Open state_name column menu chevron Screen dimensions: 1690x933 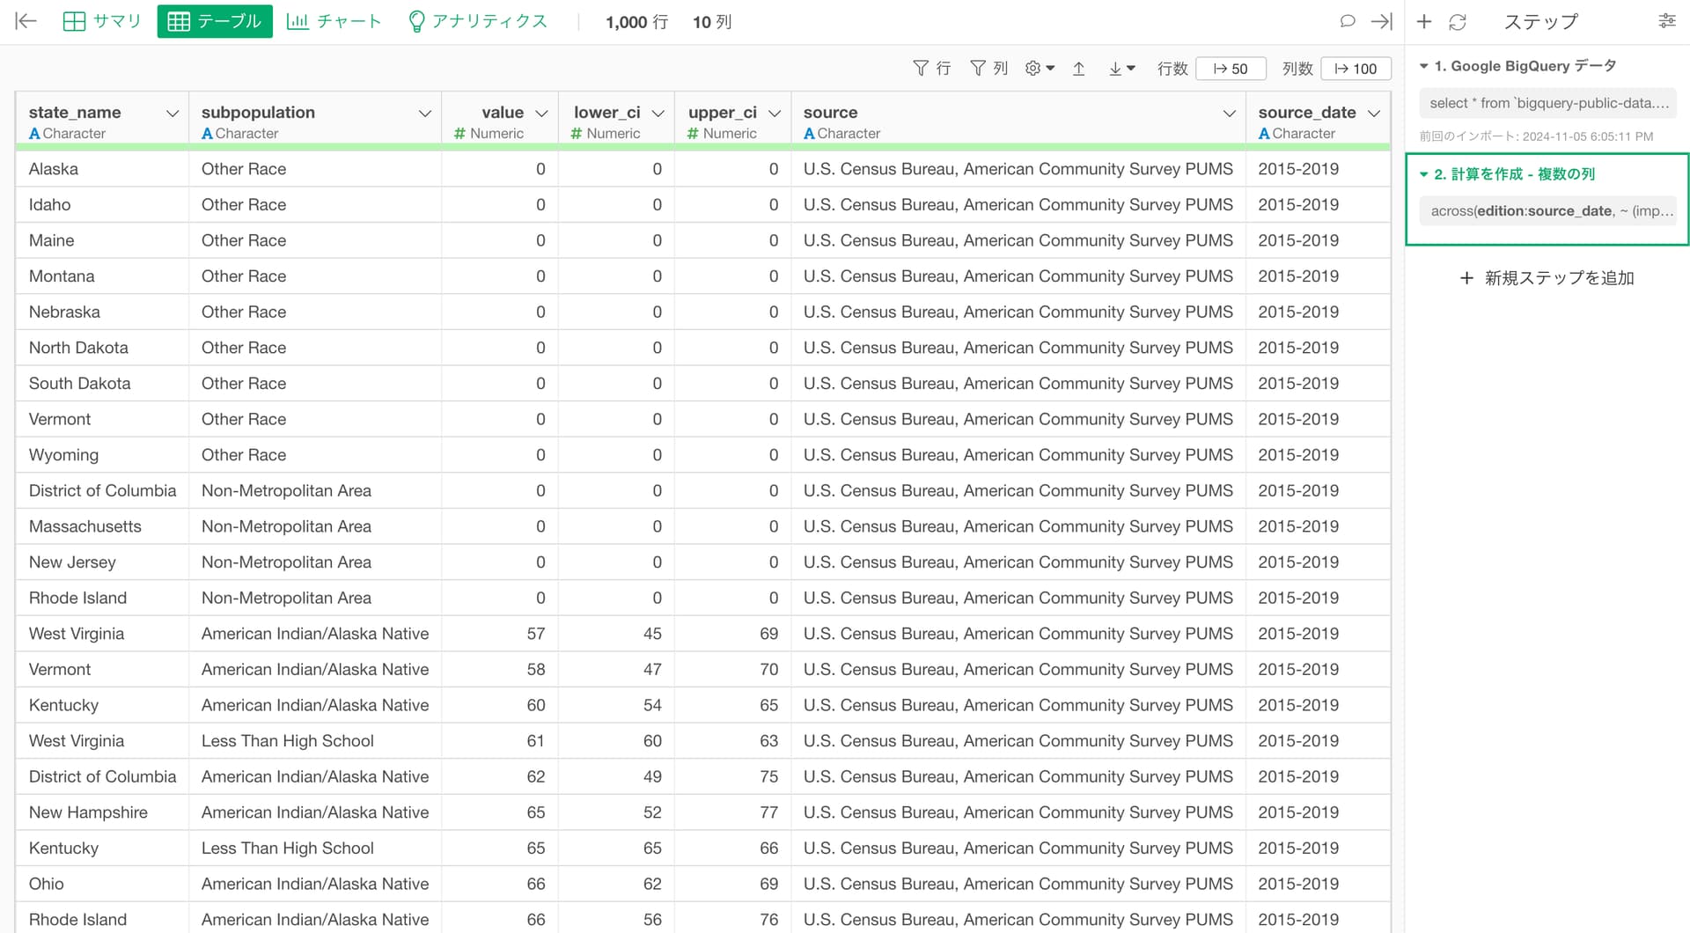(173, 113)
